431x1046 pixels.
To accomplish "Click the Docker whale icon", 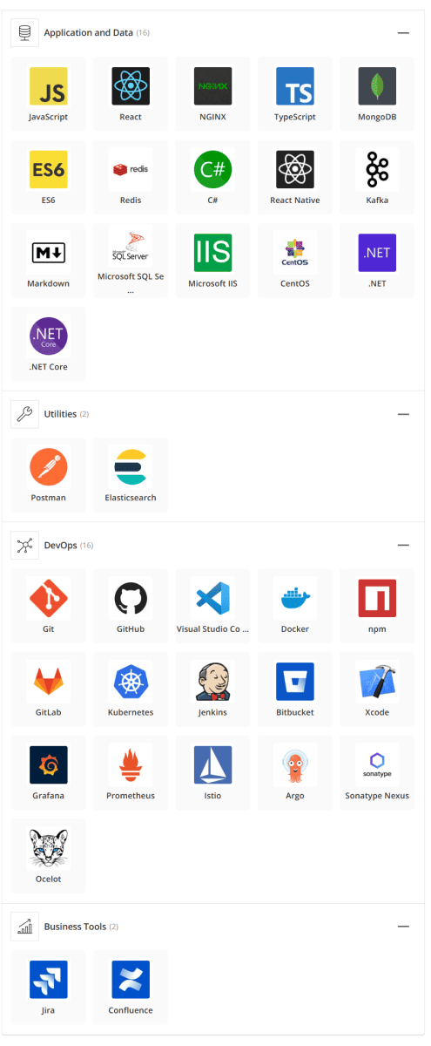I will pos(295,598).
